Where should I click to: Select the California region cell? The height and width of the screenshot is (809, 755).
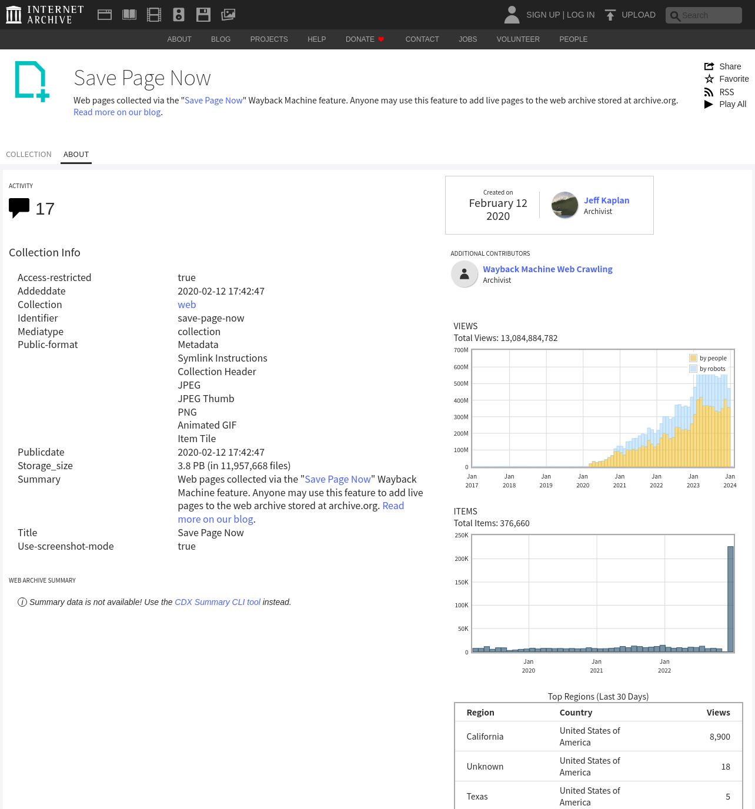click(485, 737)
